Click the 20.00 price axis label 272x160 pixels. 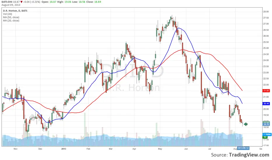(x=266, y=109)
